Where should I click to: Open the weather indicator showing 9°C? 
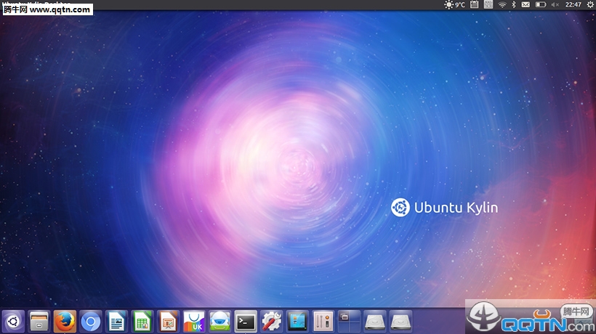[x=454, y=4]
